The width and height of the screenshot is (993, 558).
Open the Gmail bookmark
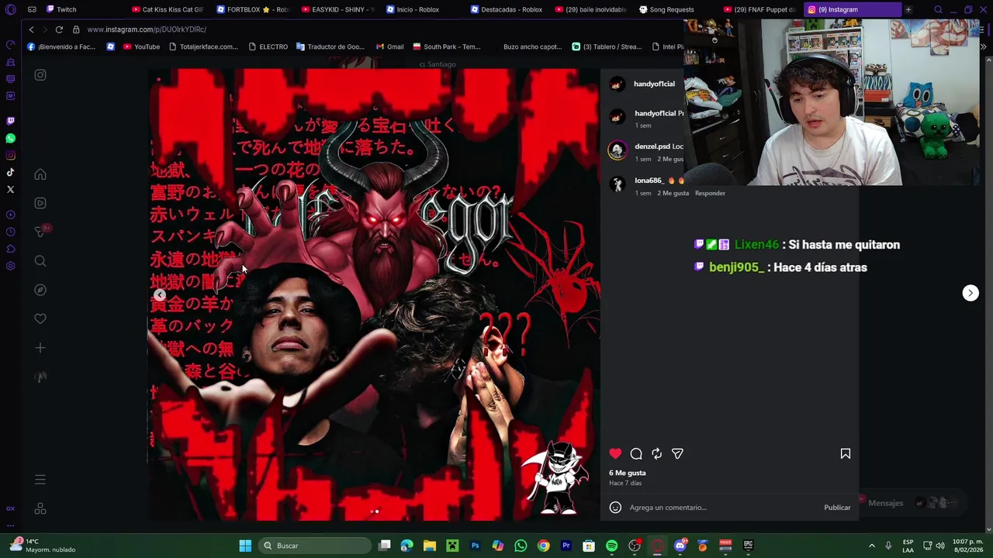click(x=390, y=46)
